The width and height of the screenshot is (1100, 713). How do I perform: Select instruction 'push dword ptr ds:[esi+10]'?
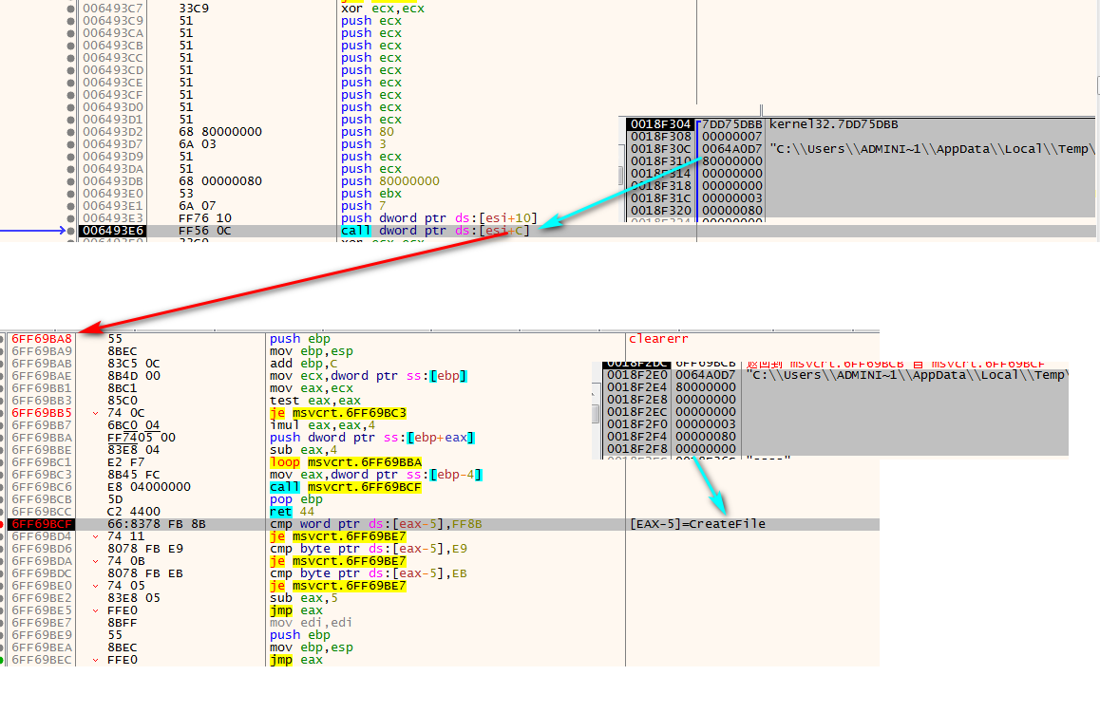click(x=439, y=218)
